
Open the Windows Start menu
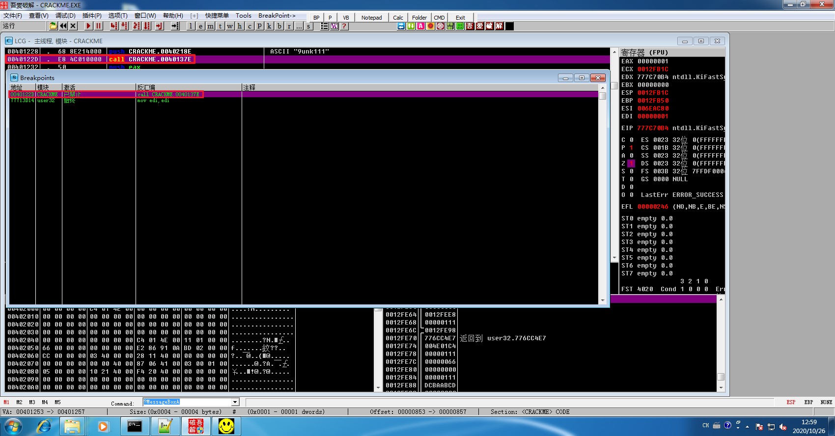tap(13, 426)
